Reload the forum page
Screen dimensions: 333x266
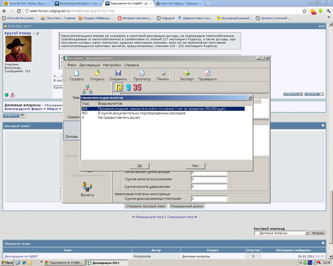[19, 11]
